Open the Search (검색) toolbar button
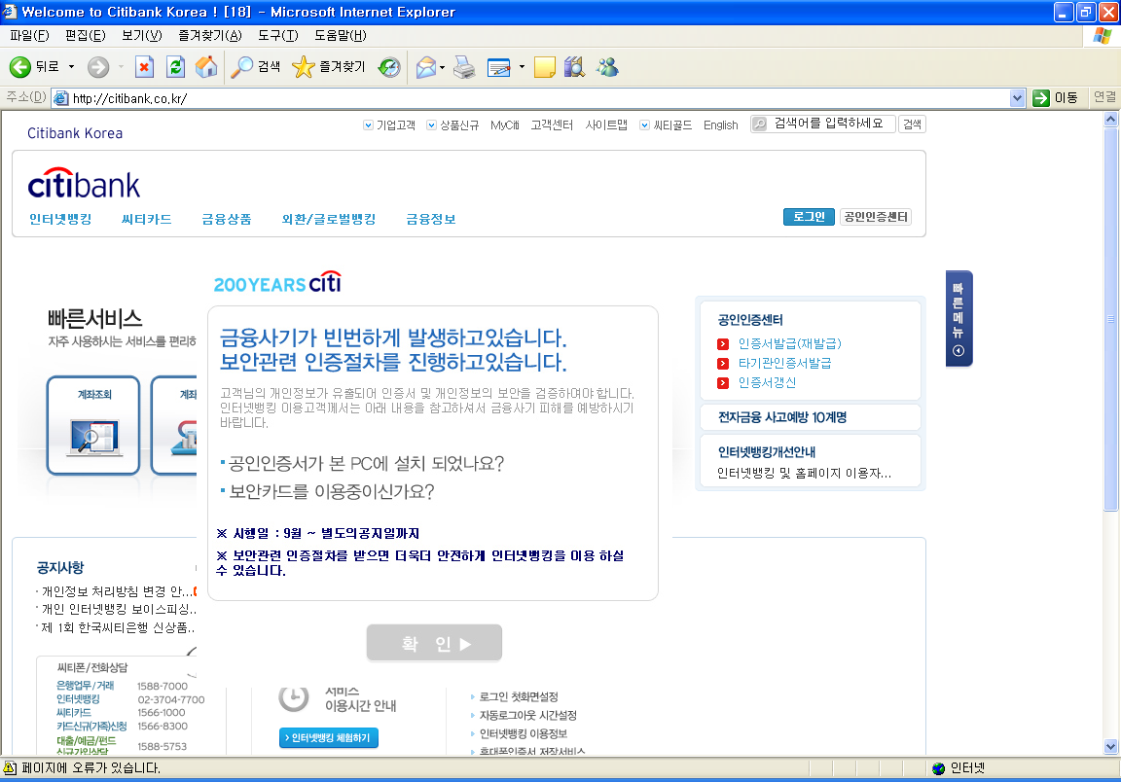 pos(255,67)
